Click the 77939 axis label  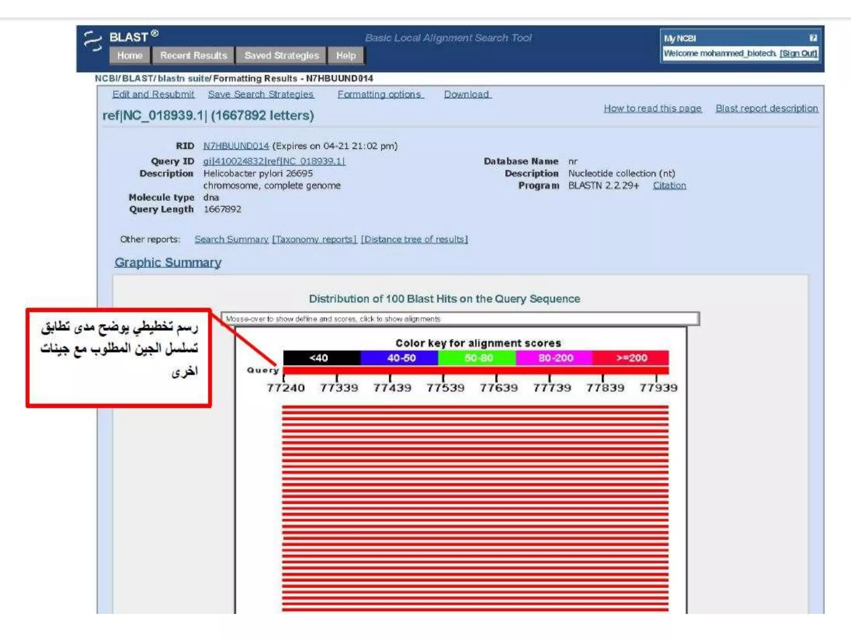point(659,388)
